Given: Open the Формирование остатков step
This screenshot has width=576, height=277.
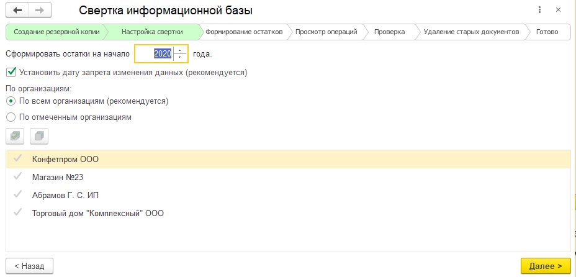Looking at the screenshot, I should pyautogui.click(x=244, y=32).
